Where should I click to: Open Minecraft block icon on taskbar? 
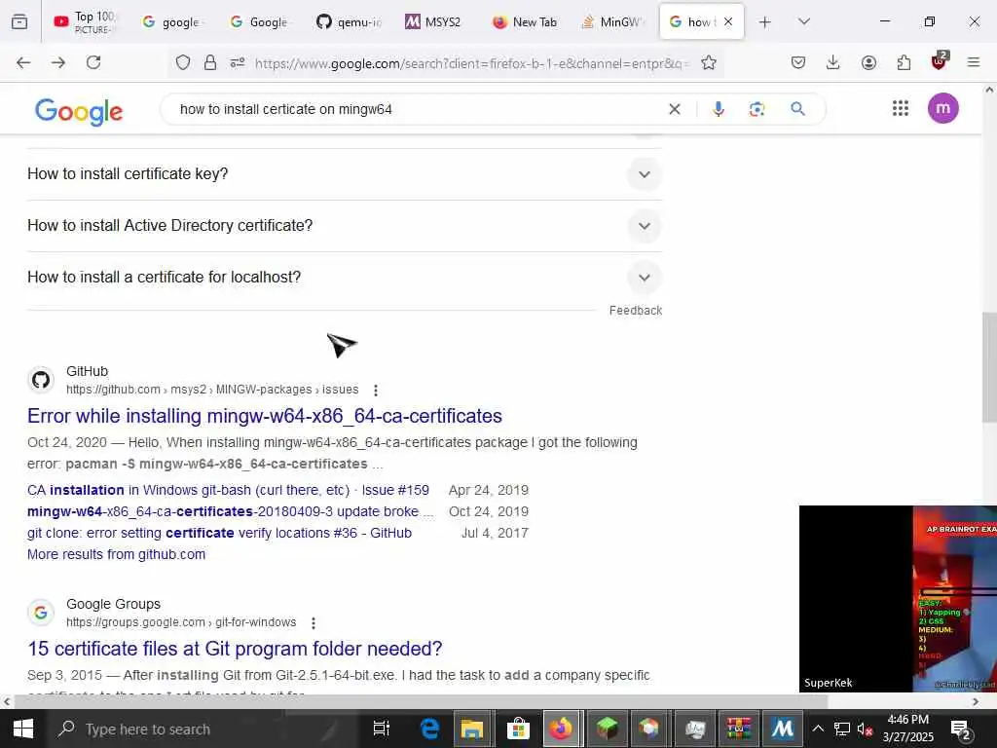(x=608, y=729)
